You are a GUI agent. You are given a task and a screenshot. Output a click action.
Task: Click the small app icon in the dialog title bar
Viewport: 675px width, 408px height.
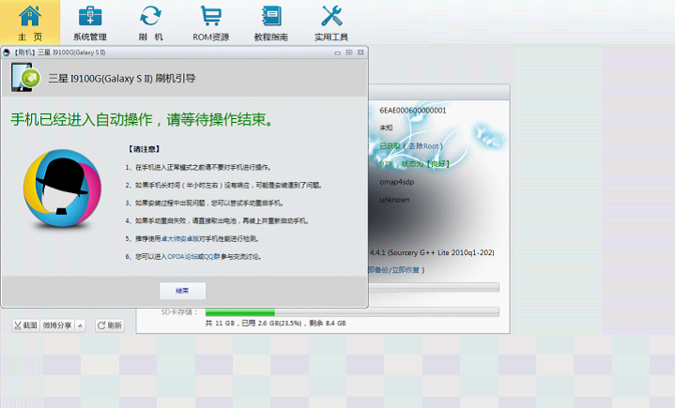click(7, 53)
